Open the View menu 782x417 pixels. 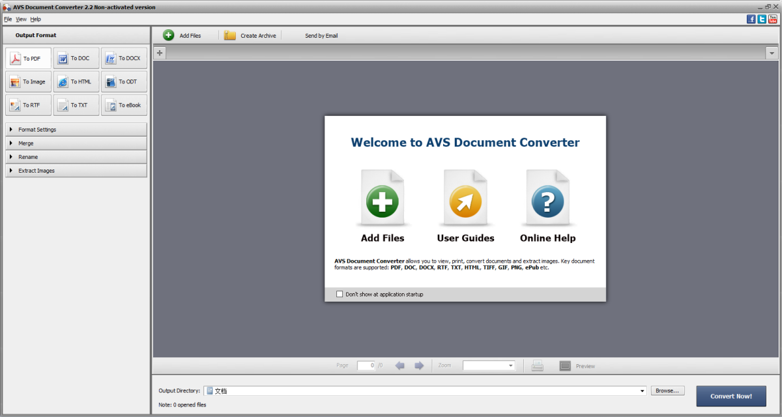coord(22,19)
